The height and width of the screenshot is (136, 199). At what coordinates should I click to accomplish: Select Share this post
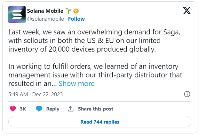pos(96,109)
